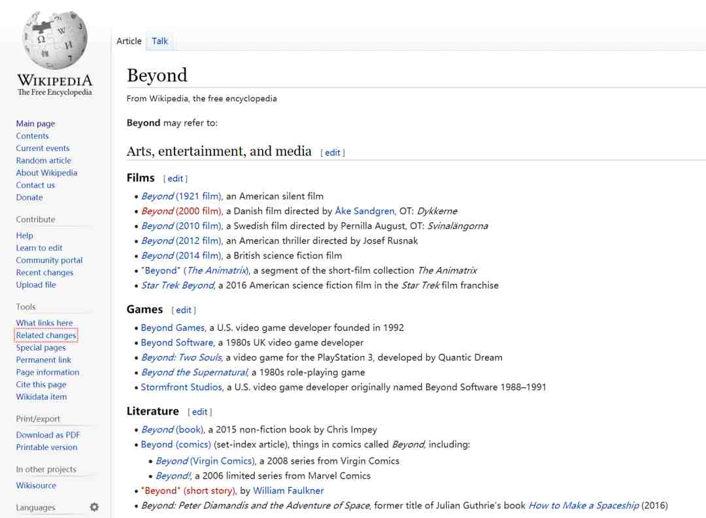The image size is (706, 518).
Task: Open Beyond (1921 film) article
Action: click(182, 196)
